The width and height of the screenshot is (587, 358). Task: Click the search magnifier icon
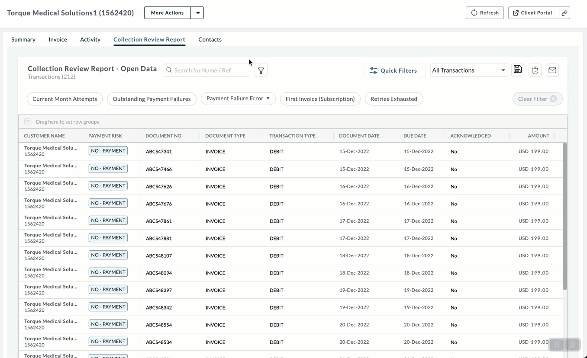pos(169,70)
